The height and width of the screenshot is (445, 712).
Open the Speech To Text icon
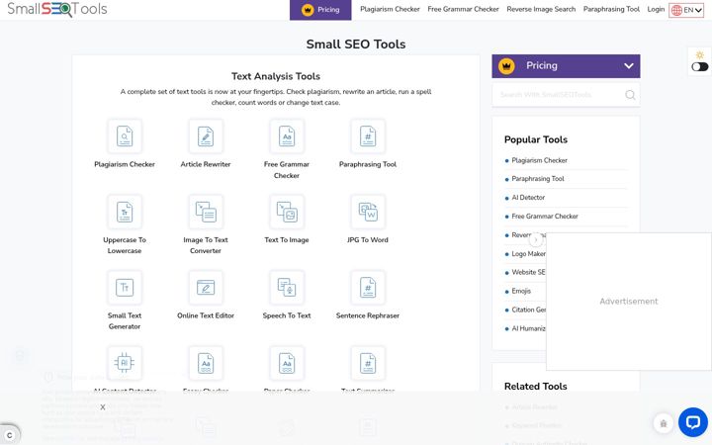287,288
